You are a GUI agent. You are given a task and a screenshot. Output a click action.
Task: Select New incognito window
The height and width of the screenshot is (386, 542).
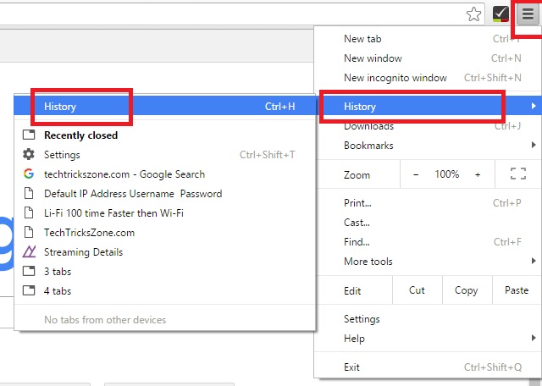tap(395, 78)
